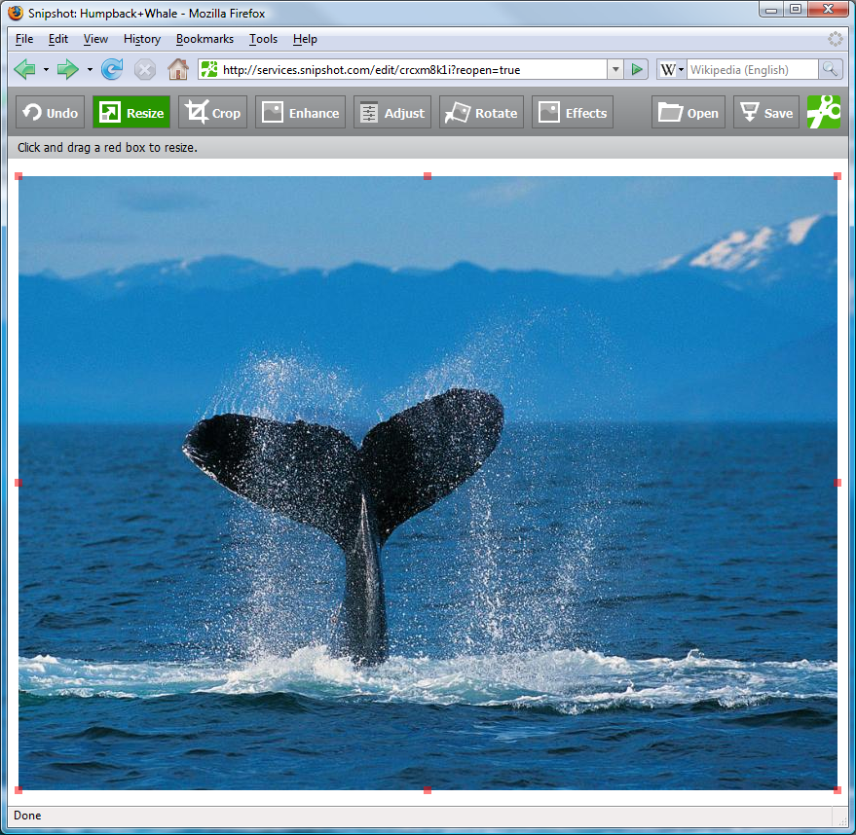Open the search engine selector dropdown
Viewport: 856px width, 835px height.
coord(672,69)
